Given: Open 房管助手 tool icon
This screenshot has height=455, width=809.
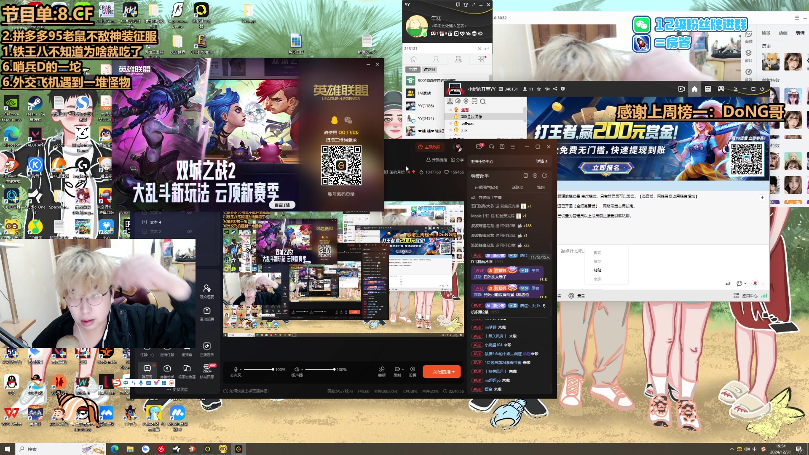Looking at the screenshot, I should tap(167, 368).
